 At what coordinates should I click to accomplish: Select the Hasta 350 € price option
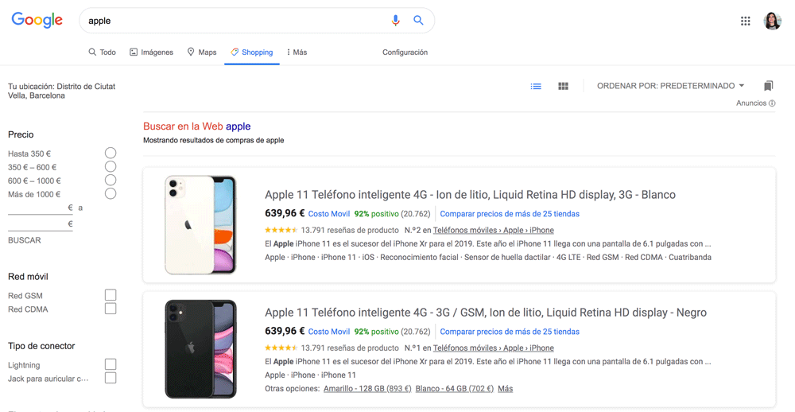(x=111, y=153)
